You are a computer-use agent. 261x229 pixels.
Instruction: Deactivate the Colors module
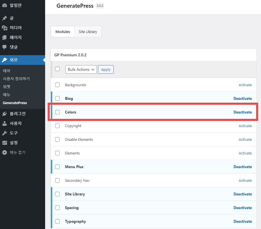pyautogui.click(x=242, y=112)
